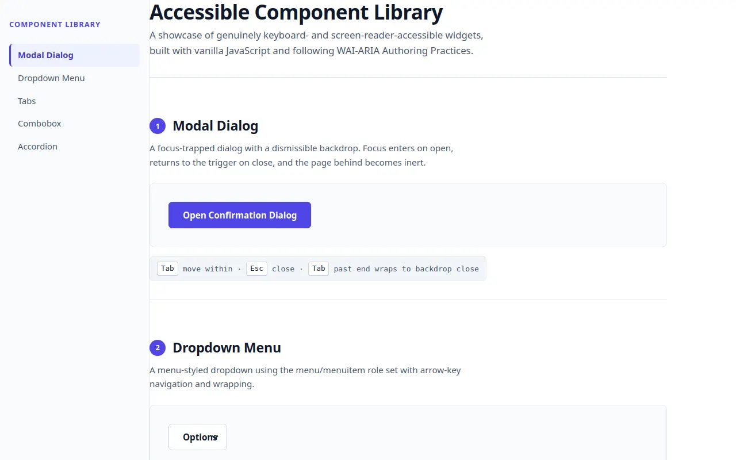Open the Modal Dialog sidebar link
736x460 pixels.
click(x=74, y=55)
